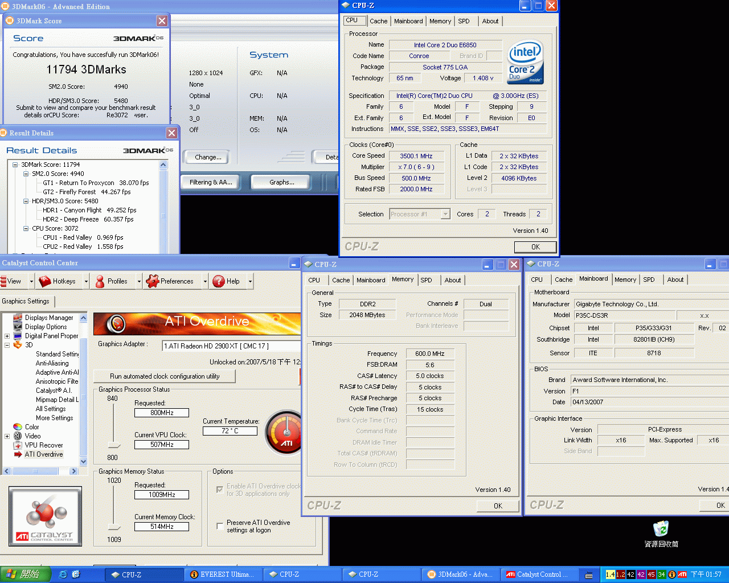Open the Windows Start button
Image resolution: width=729 pixels, height=583 pixels.
26,574
